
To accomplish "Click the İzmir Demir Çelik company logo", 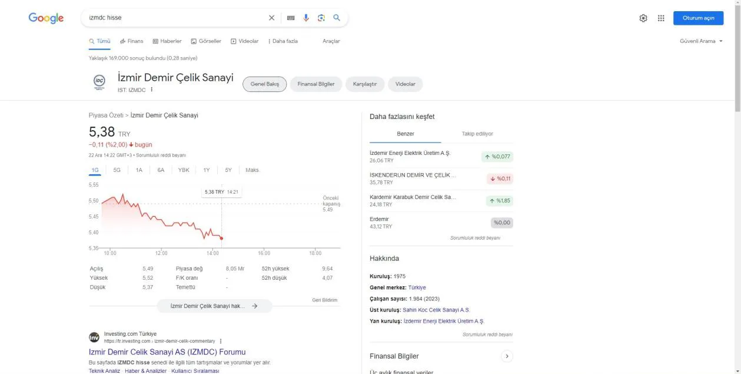I will 99,82.
